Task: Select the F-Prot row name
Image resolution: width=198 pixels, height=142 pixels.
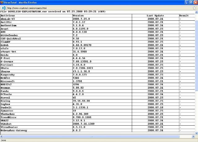Action: click(5, 58)
